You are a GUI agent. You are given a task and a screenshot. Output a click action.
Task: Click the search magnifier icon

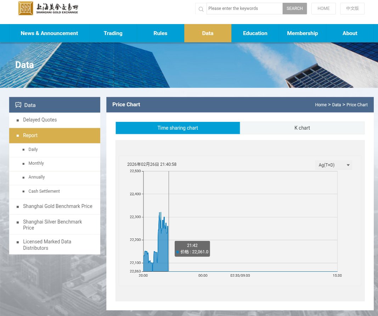point(201,9)
